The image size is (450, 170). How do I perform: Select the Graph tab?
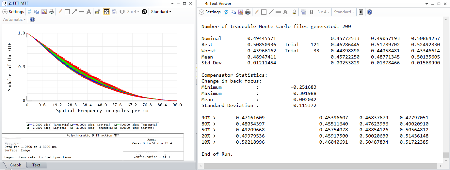pyautogui.click(x=15, y=165)
